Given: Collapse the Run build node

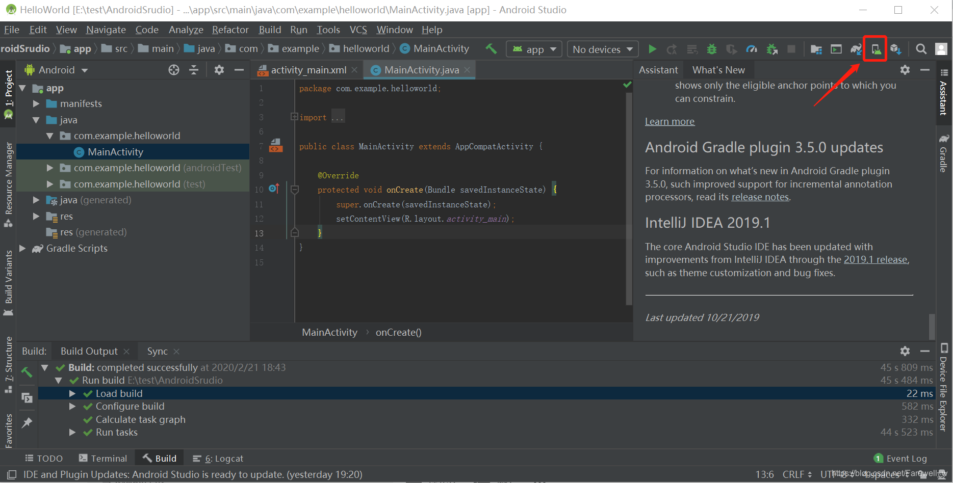Looking at the screenshot, I should [59, 380].
